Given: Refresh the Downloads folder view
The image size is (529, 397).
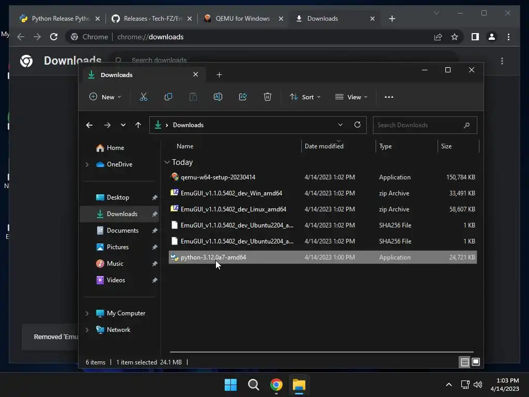Looking at the screenshot, I should (x=357, y=125).
